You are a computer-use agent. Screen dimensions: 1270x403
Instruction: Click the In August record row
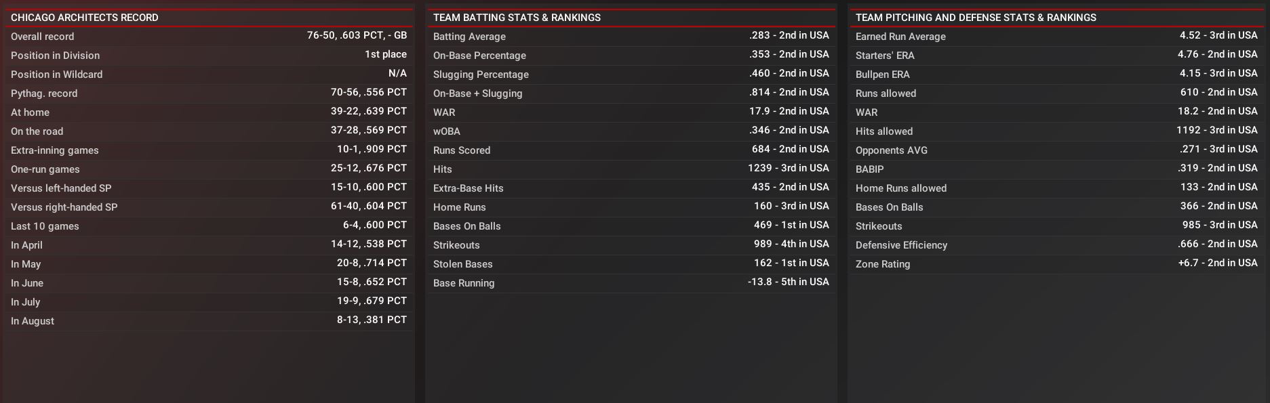click(209, 321)
